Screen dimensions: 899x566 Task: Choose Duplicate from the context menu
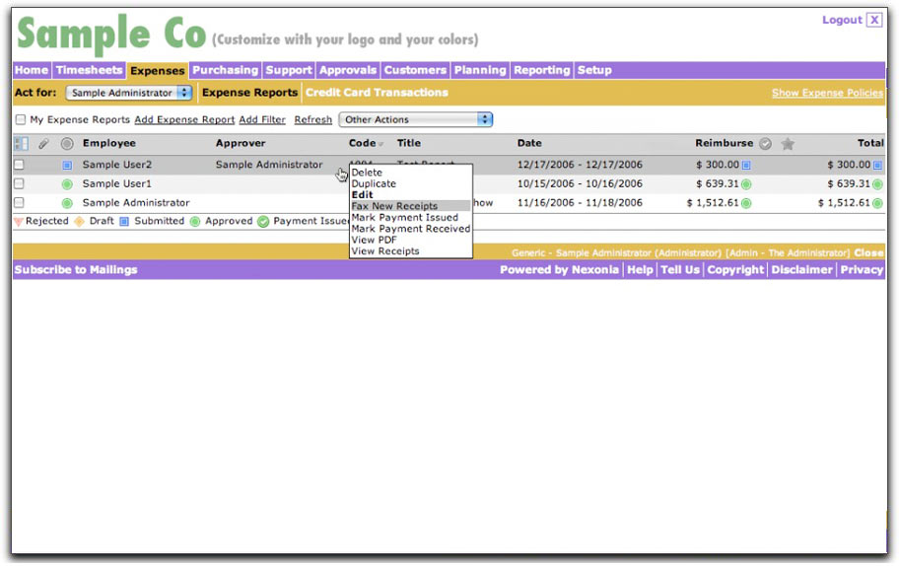coord(374,183)
